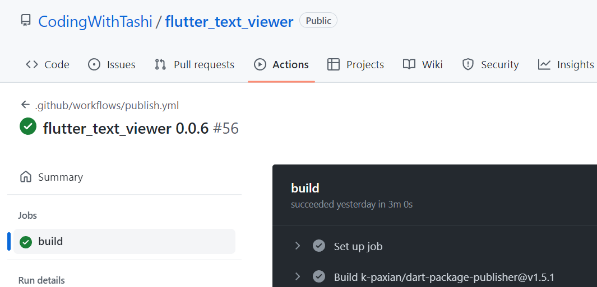Click the Issues circle icon

[94, 65]
